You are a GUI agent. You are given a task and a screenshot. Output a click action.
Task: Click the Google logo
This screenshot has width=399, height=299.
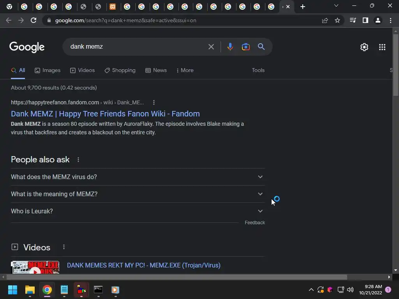(27, 47)
